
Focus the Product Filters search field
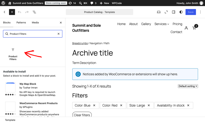(33, 34)
